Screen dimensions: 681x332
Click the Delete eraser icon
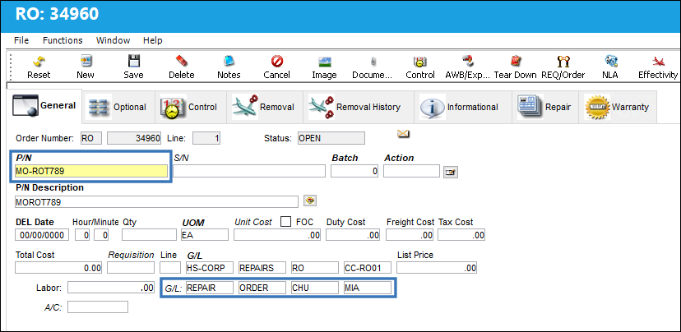182,61
